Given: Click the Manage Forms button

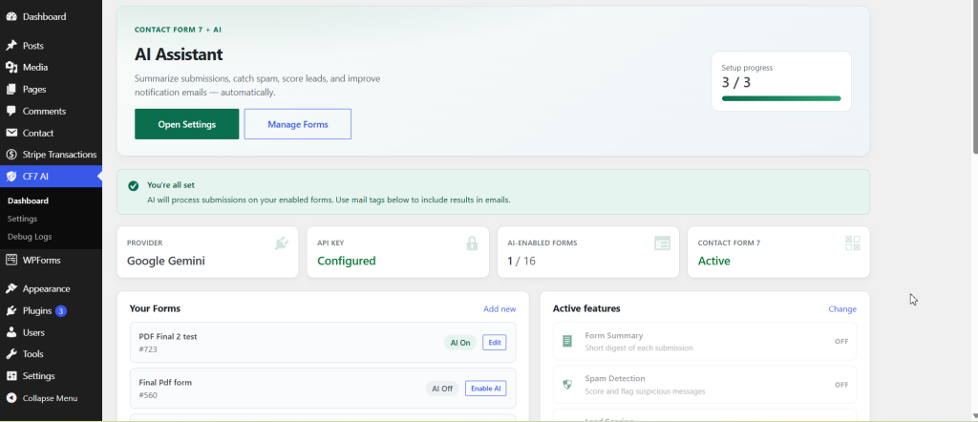Looking at the screenshot, I should tap(298, 124).
